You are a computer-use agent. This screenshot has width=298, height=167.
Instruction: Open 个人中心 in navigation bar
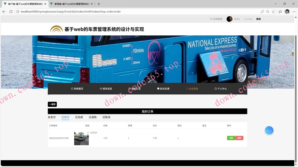pos(221,88)
